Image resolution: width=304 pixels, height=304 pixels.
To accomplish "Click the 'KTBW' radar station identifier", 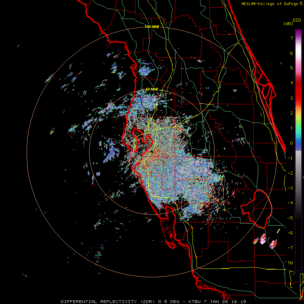I will pyautogui.click(x=195, y=302).
